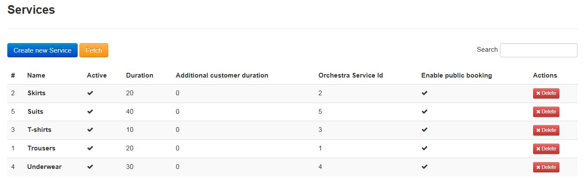
Task: Sort by the Name column header
Action: (36, 75)
